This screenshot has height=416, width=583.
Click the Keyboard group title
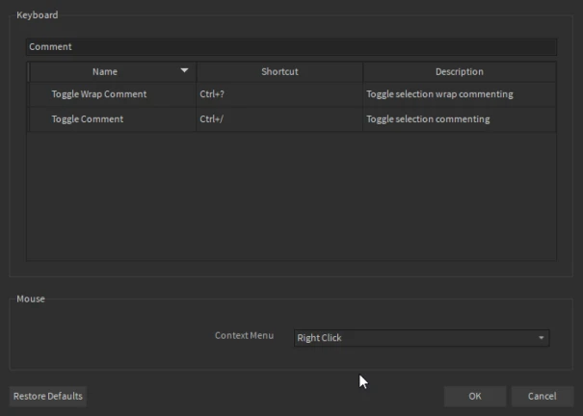pyautogui.click(x=37, y=14)
